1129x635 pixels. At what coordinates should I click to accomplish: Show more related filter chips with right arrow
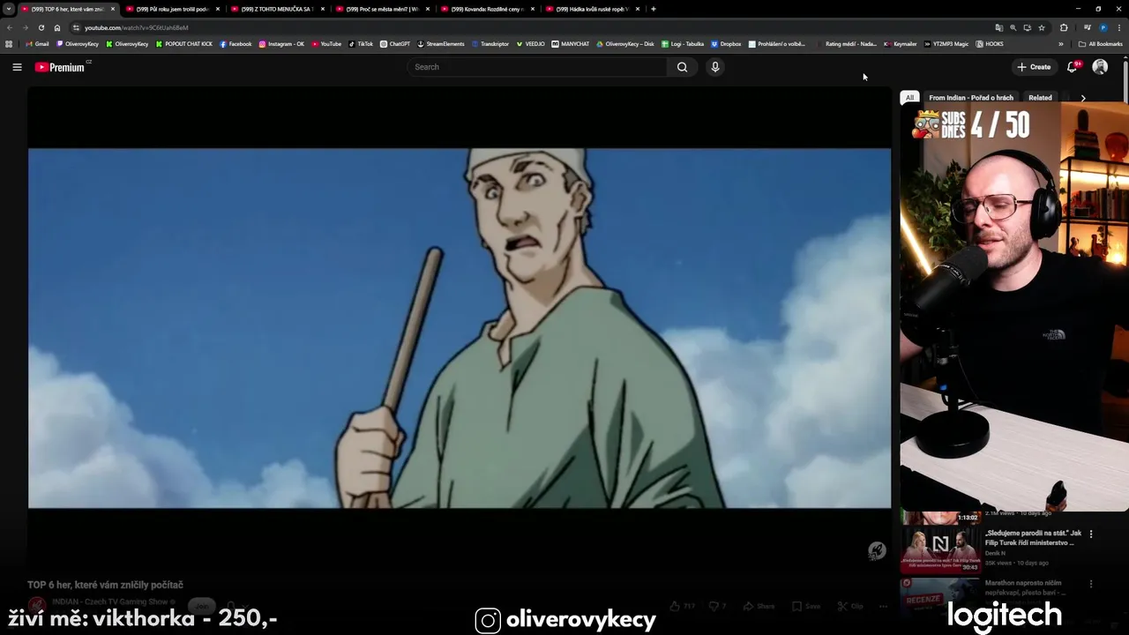coord(1083,98)
